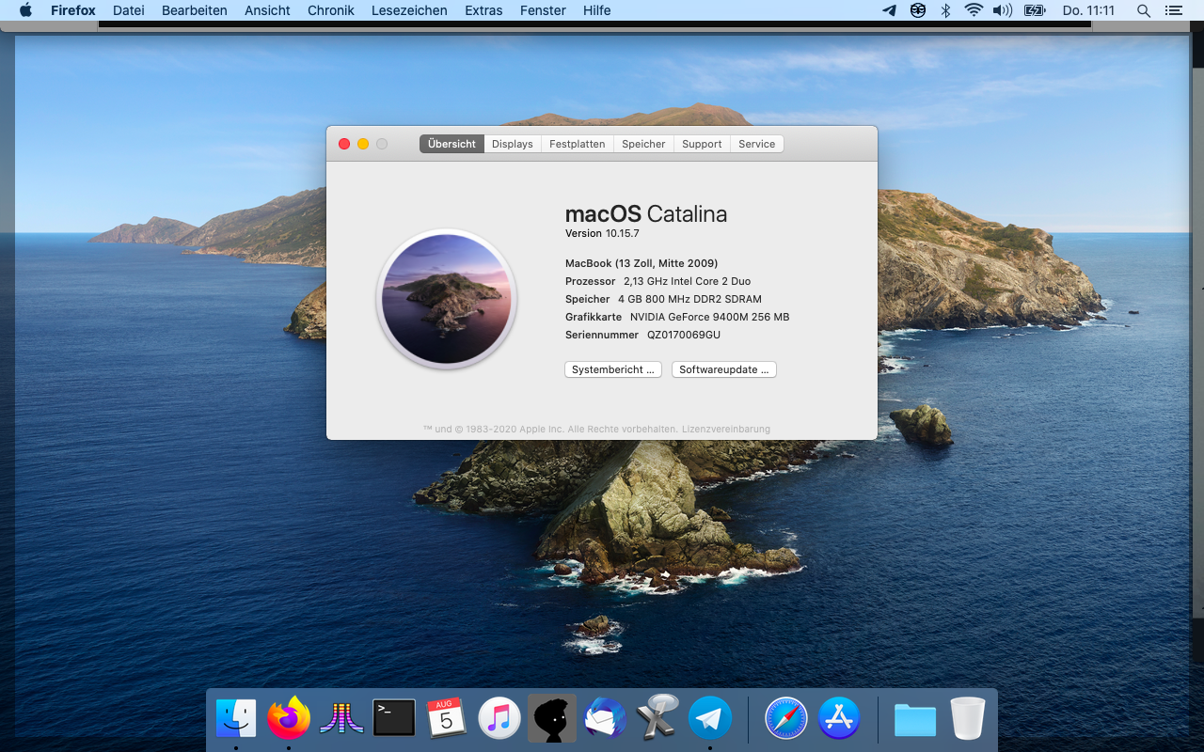Open the Lesezeichen menu

pyautogui.click(x=409, y=10)
